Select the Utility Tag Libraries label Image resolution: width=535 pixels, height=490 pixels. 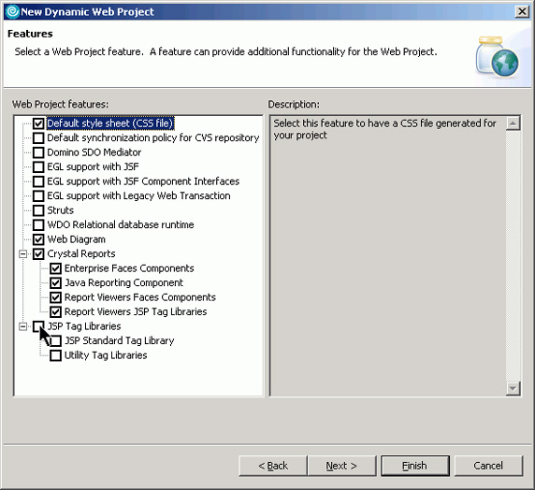coord(106,355)
